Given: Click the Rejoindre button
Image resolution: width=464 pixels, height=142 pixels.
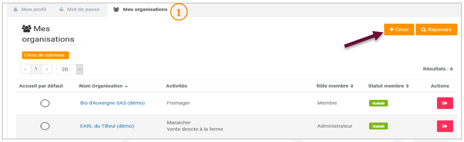Looking at the screenshot, I should [x=436, y=30].
